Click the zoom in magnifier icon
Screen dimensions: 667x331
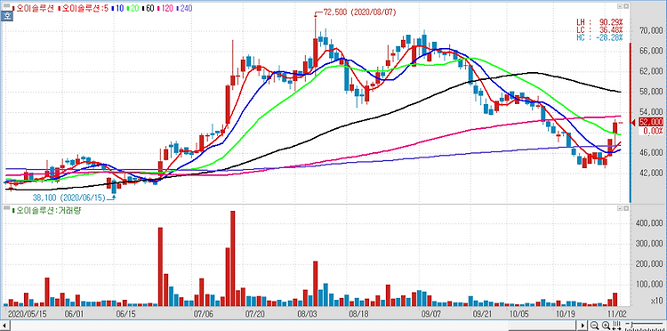click(607, 326)
